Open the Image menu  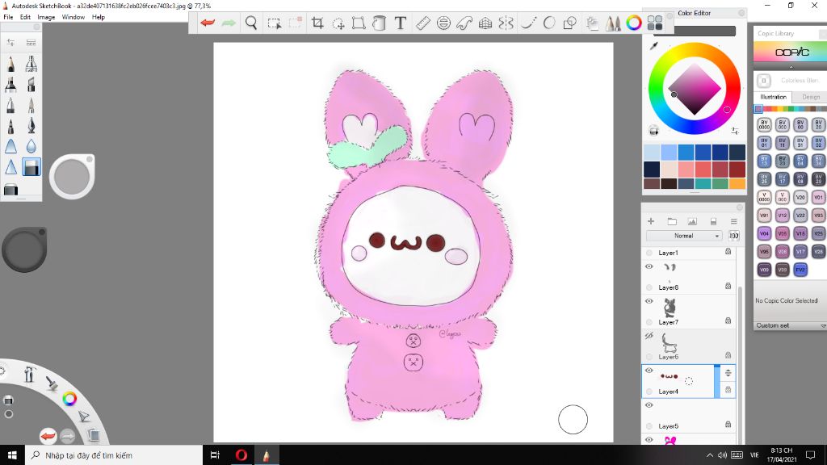tap(46, 17)
